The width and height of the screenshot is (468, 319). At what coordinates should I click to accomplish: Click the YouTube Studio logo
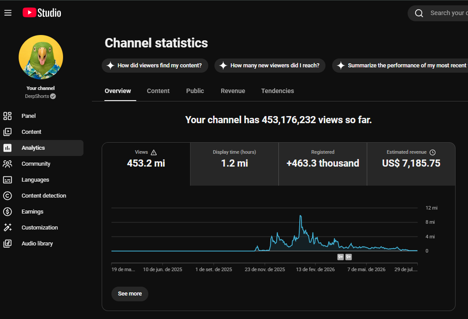[42, 13]
